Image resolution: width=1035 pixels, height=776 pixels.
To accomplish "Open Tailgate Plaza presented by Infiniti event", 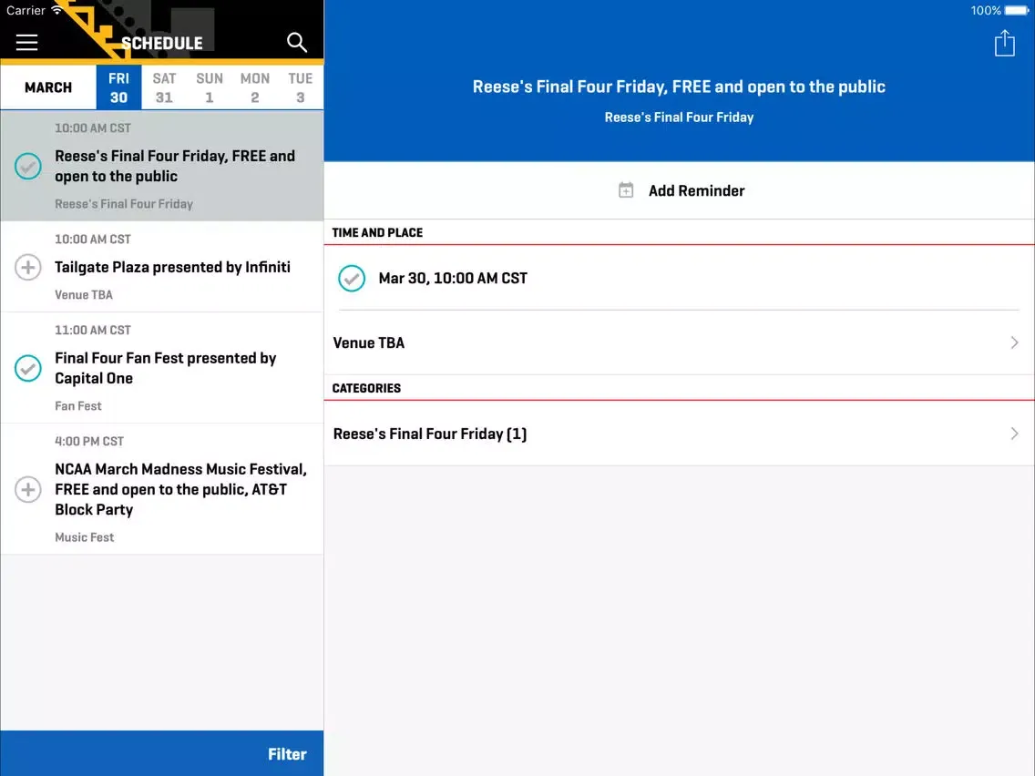I will [x=162, y=267].
